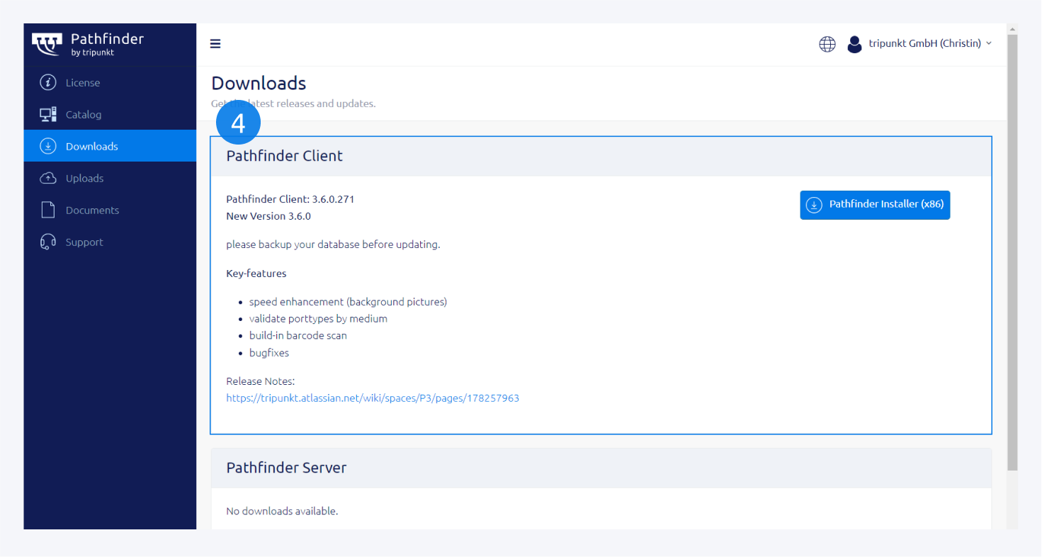Viewport: 1042px width, 557px height.
Task: Click the blue step 4 badge
Action: pos(238,123)
